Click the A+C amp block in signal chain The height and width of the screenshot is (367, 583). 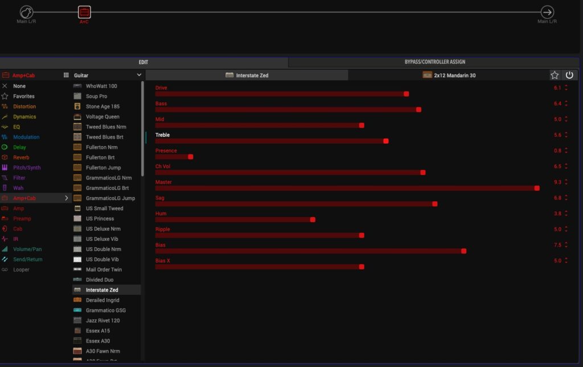84,12
